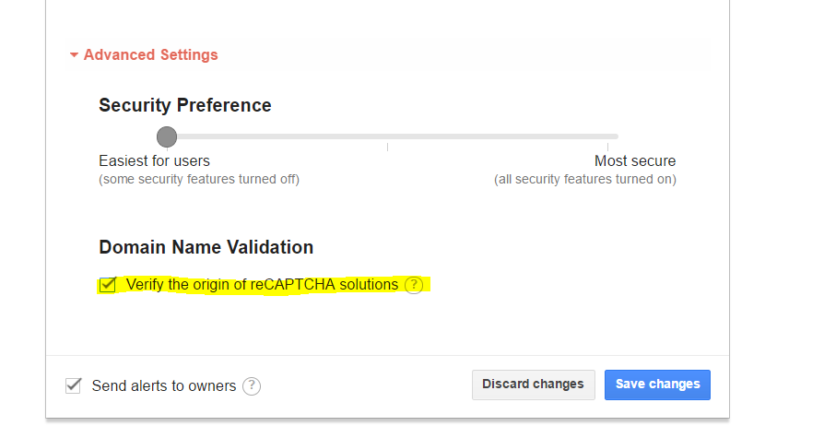Click the Advanced Settings heading text

(x=150, y=55)
